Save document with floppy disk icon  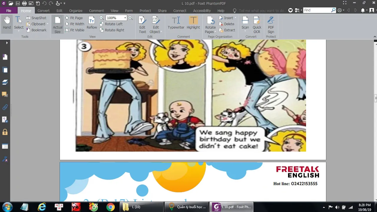coord(18,4)
